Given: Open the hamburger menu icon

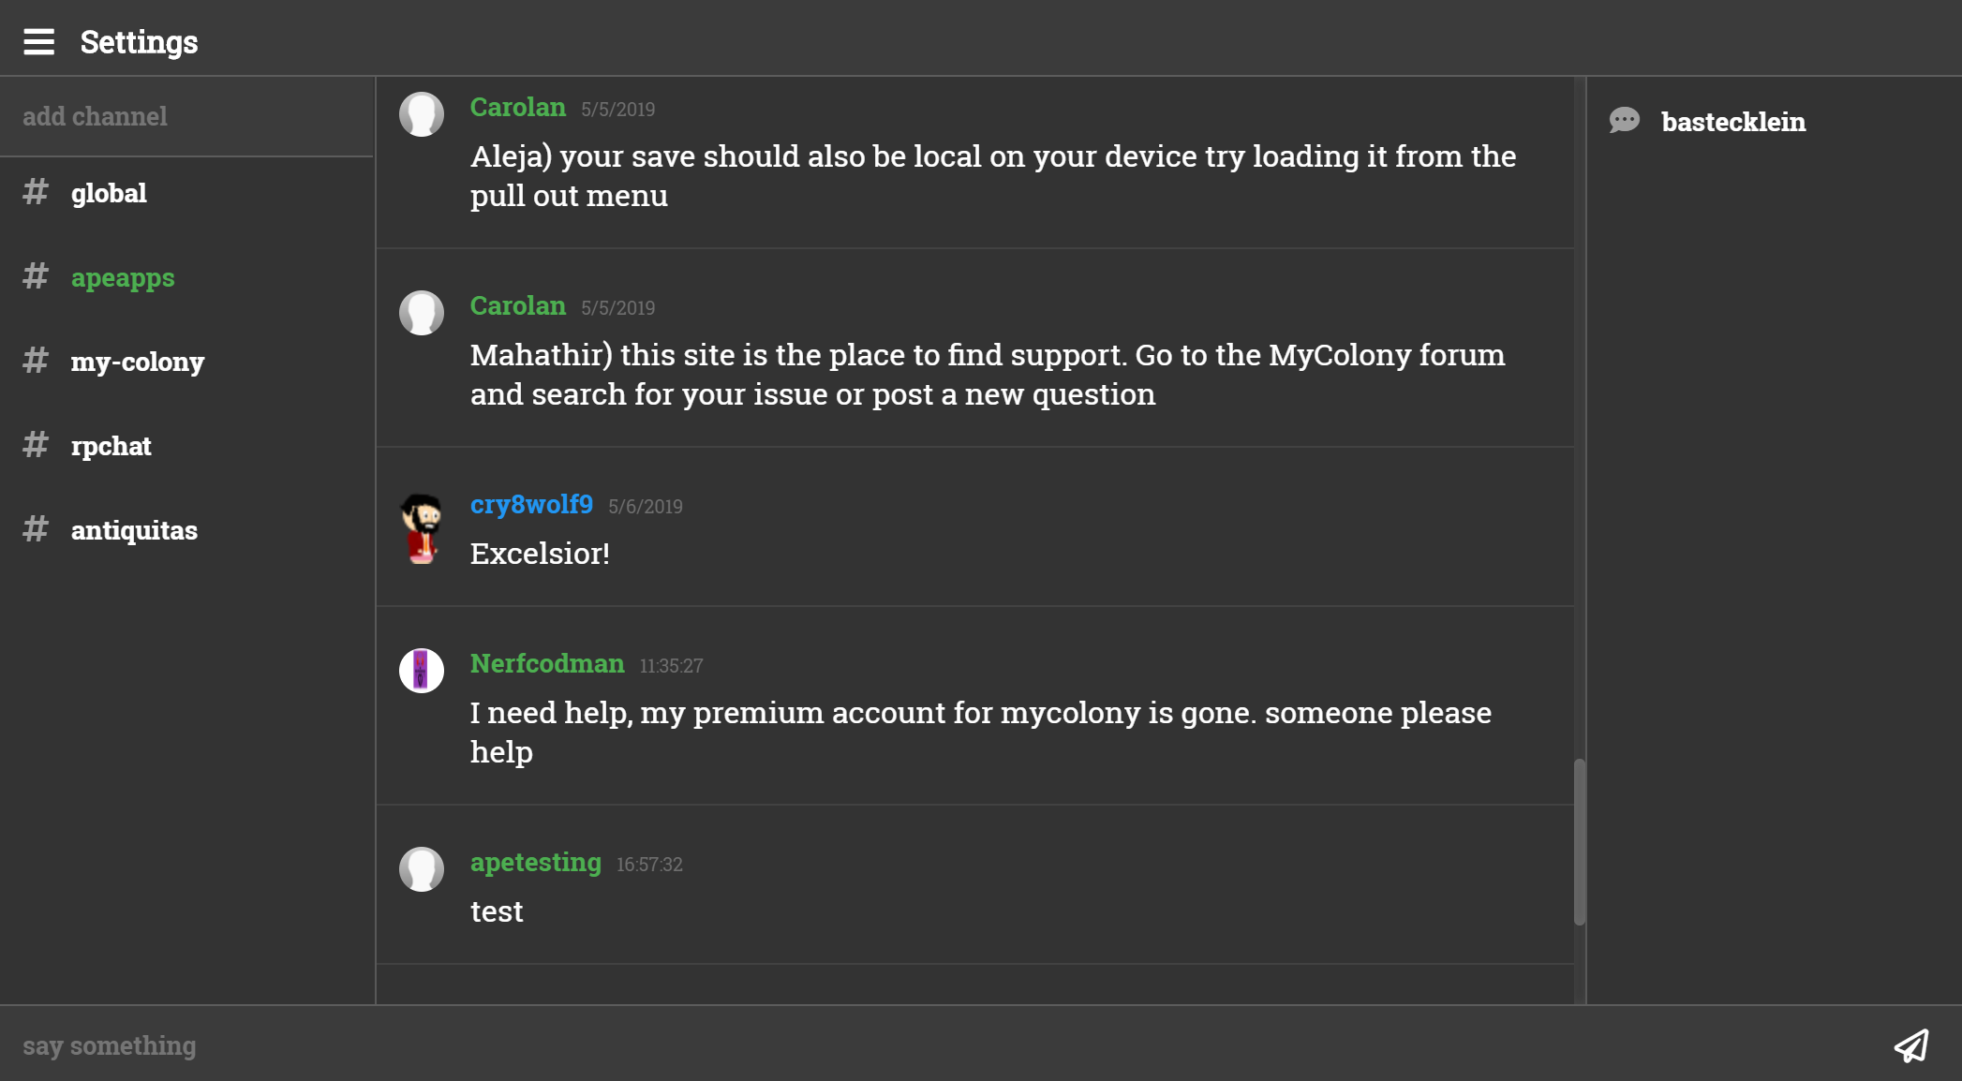Looking at the screenshot, I should 38,41.
